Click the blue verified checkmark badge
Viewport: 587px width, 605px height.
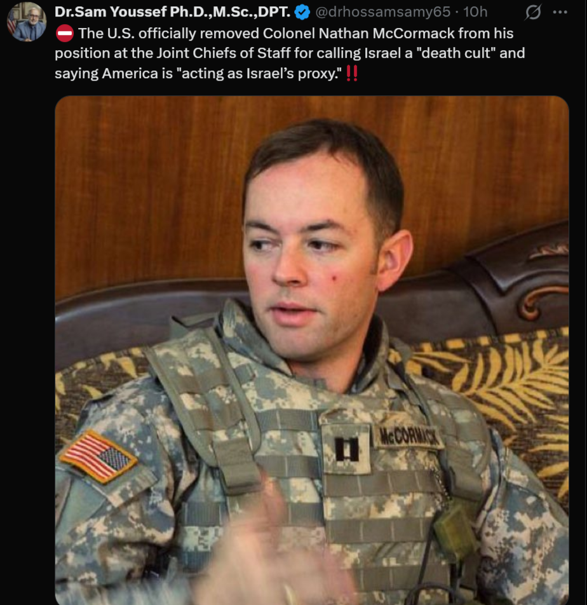pos(302,12)
